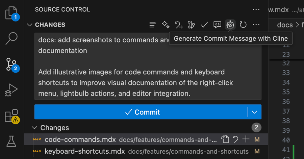Open more actions ellipsis in Changes header
The width and height of the screenshot is (304, 159).
click(x=256, y=25)
